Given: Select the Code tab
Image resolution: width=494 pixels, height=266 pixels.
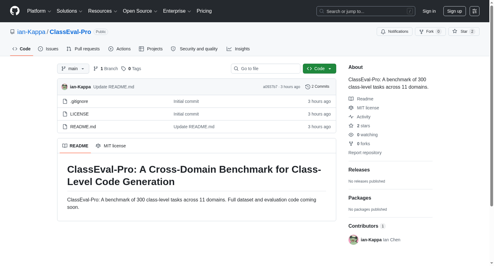Looking at the screenshot, I should coord(22,49).
